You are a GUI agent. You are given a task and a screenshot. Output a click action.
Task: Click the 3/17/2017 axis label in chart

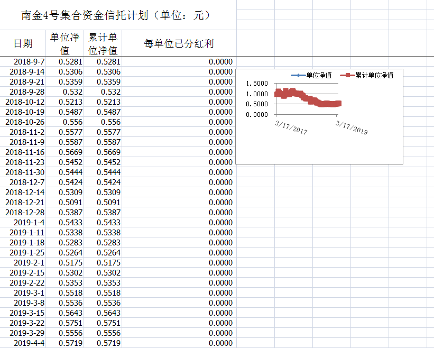[x=291, y=127]
